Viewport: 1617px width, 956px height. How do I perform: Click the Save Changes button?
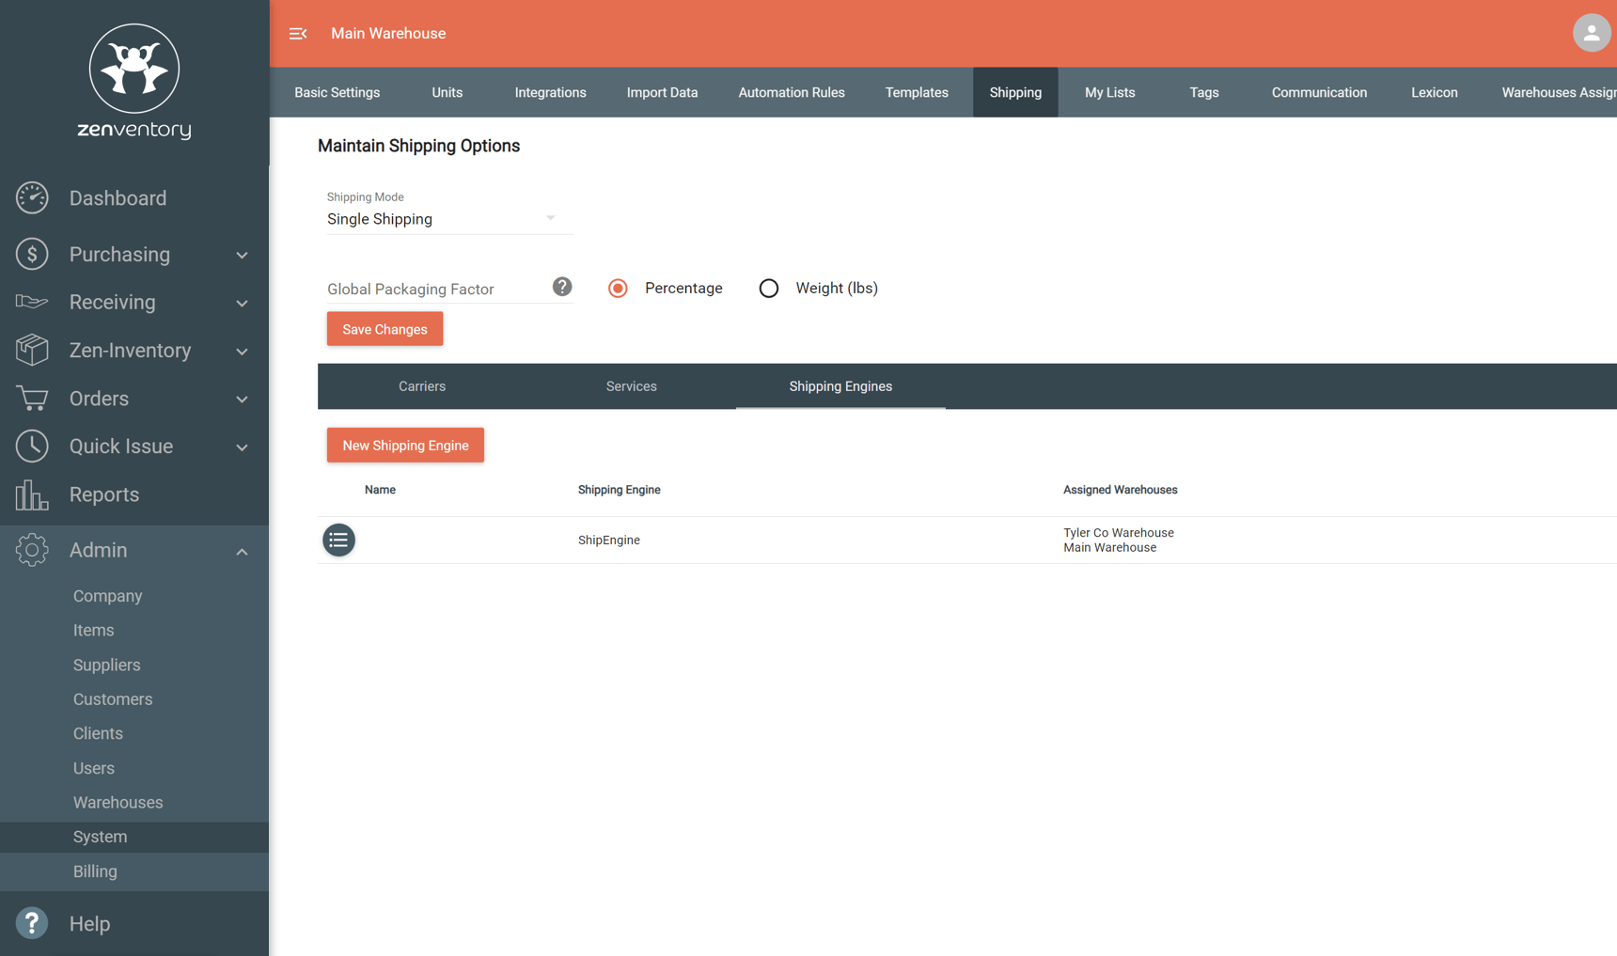[x=385, y=329]
